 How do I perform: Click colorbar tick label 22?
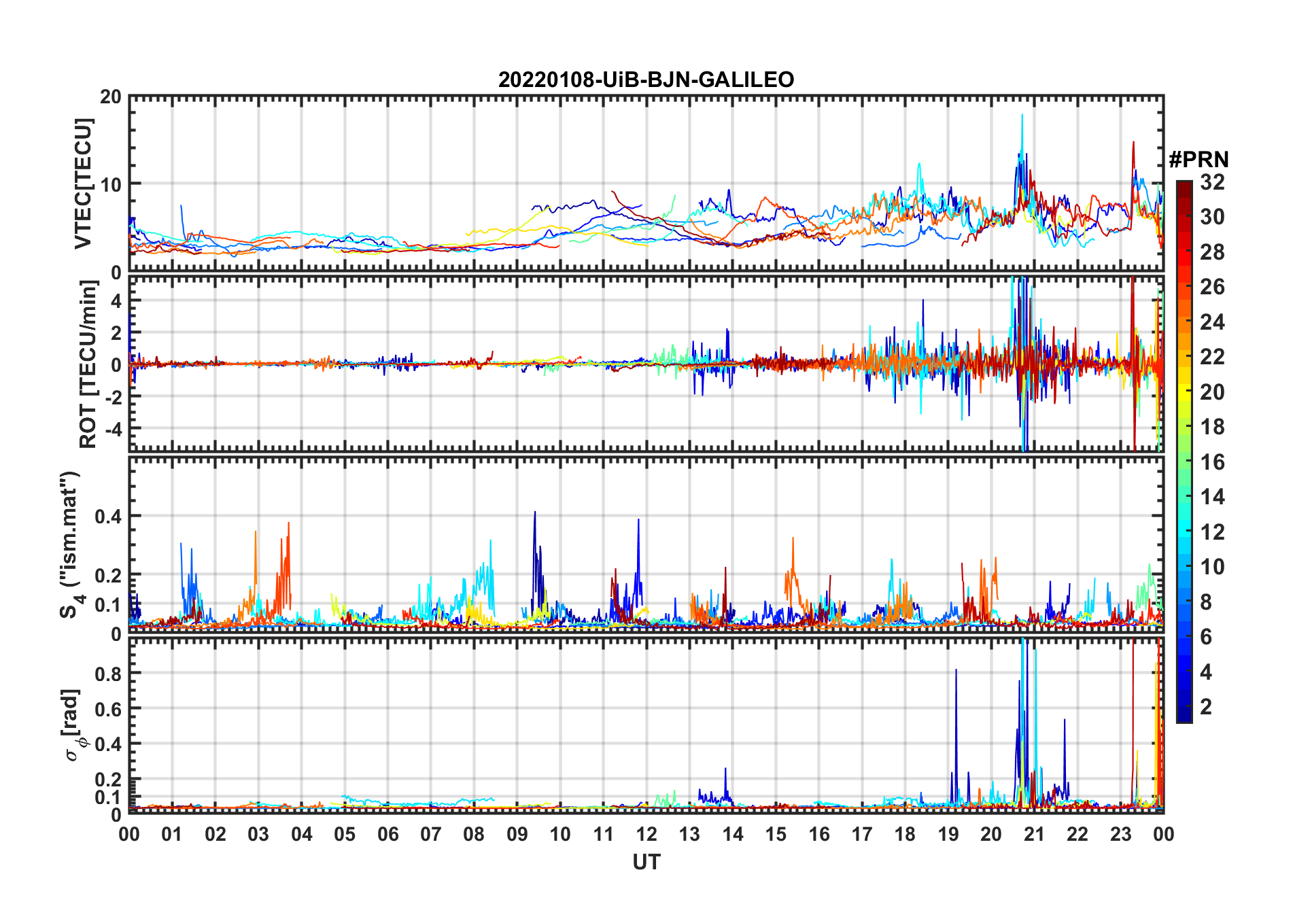[1212, 357]
